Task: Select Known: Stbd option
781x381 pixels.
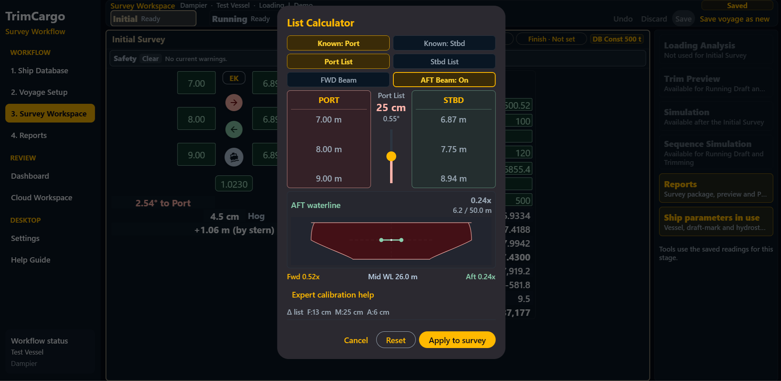Action: 444,43
